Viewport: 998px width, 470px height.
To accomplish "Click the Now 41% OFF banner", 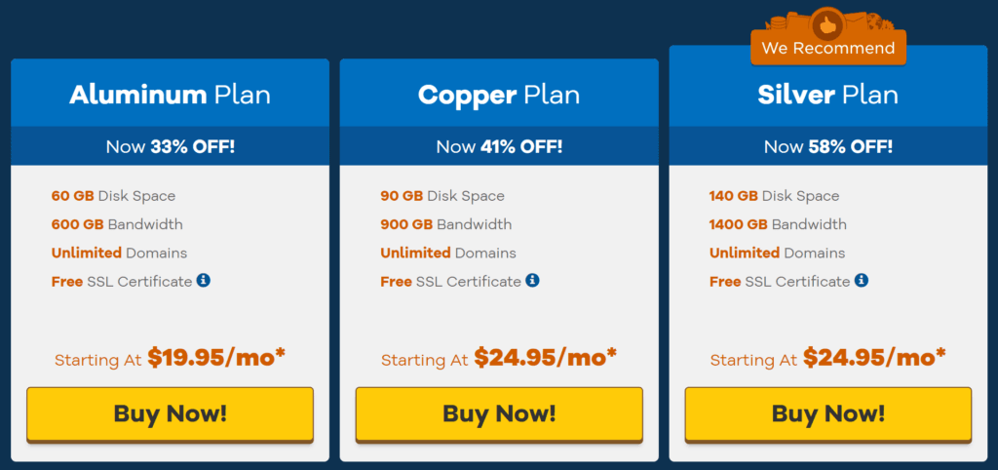I will pyautogui.click(x=499, y=147).
